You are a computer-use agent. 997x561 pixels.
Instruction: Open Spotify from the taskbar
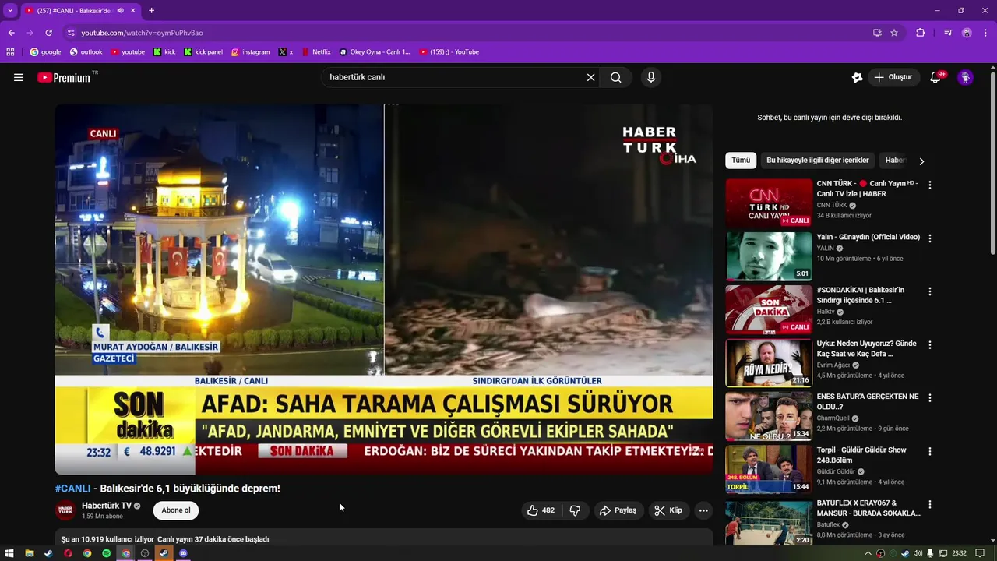107,553
